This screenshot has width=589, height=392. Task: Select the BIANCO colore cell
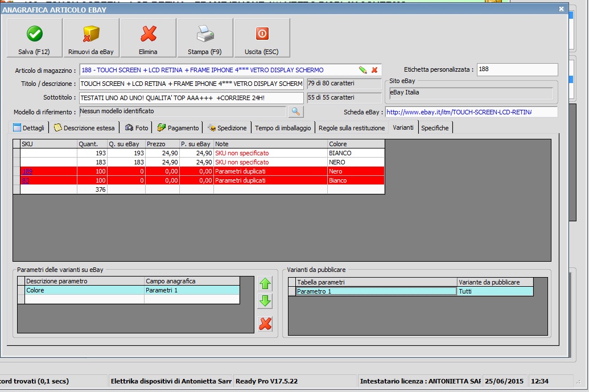356,153
